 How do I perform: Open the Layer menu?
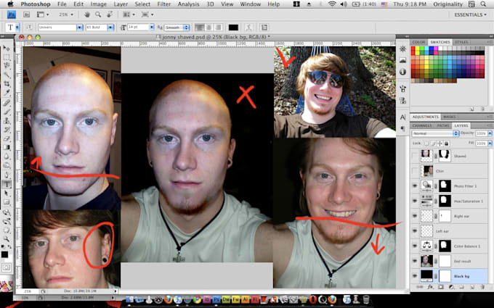point(121,4)
